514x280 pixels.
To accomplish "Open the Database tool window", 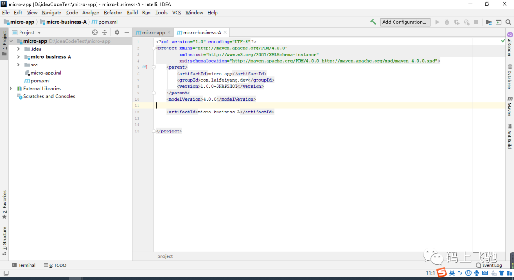I will (510, 76).
